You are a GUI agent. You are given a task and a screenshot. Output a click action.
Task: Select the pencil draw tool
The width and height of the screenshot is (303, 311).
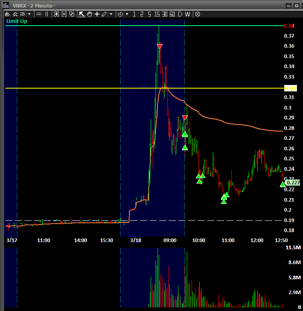[104, 14]
